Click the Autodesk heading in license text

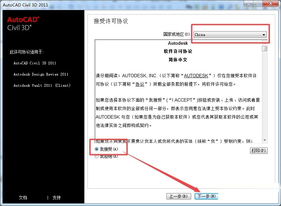click(178, 43)
